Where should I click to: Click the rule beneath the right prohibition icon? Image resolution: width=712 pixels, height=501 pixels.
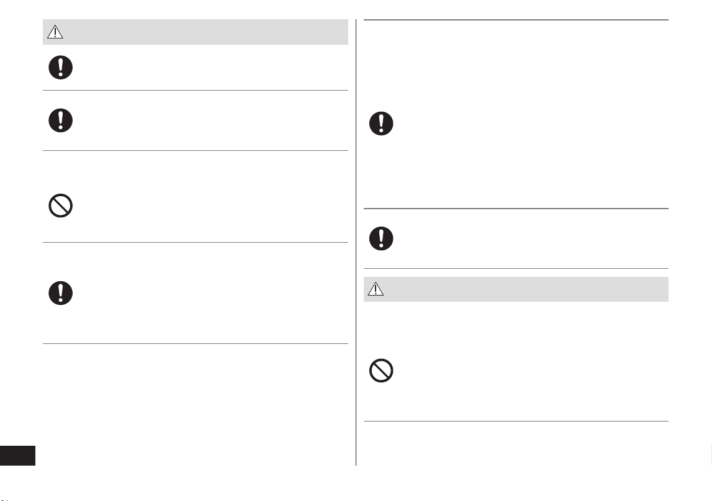pos(516,421)
